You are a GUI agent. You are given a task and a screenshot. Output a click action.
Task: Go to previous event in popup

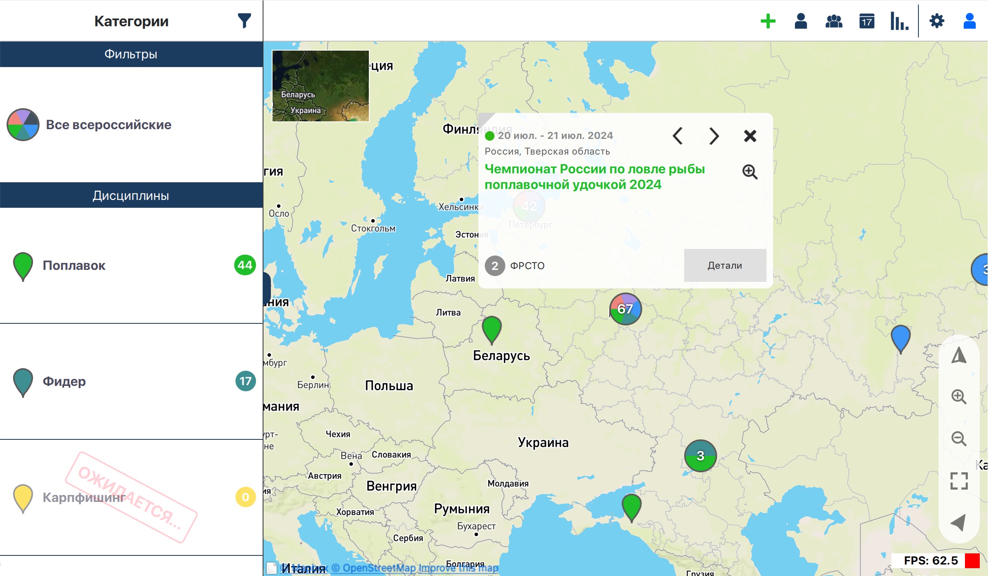pyautogui.click(x=678, y=136)
